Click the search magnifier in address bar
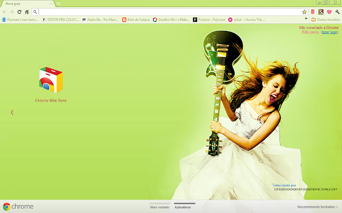 pyautogui.click(x=35, y=12)
